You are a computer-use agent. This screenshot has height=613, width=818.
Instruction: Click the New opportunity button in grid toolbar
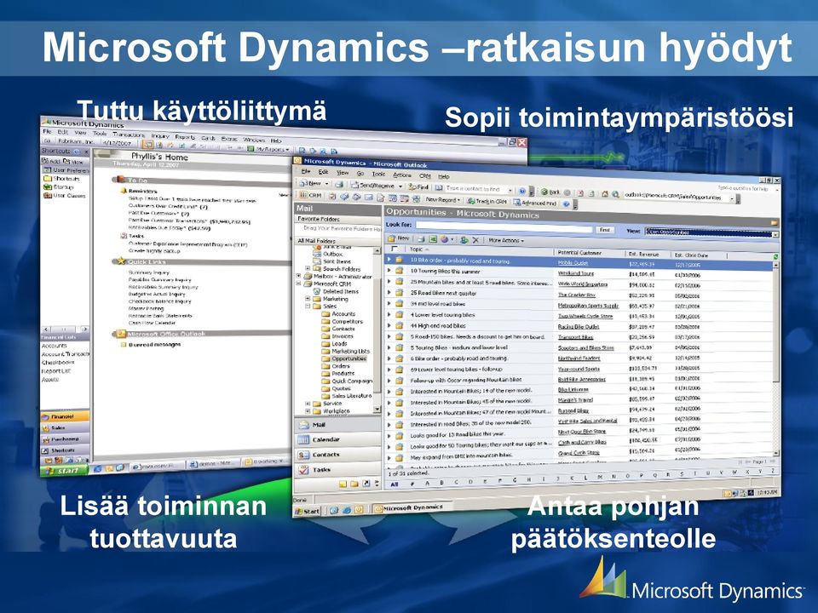pyautogui.click(x=399, y=238)
